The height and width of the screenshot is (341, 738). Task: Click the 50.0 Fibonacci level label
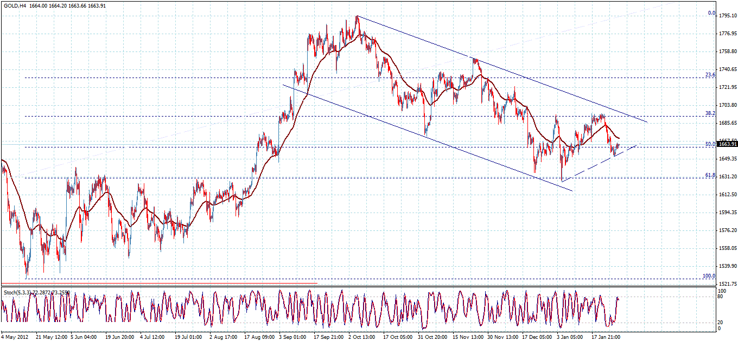click(x=710, y=144)
